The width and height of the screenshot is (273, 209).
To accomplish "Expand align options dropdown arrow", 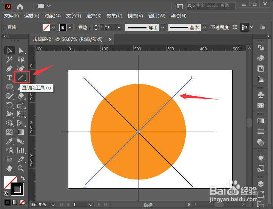I will pyautogui.click(x=252, y=27).
